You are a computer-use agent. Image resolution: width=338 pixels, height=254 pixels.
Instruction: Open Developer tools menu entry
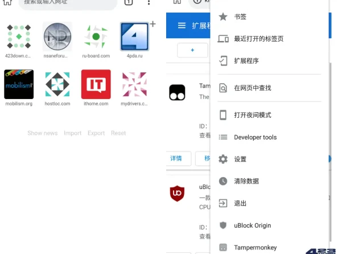click(x=270, y=137)
